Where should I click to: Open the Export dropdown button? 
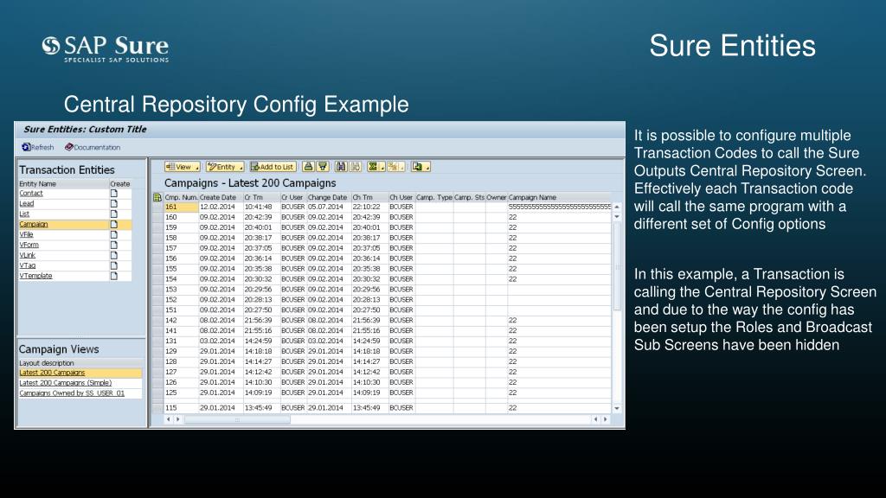[421, 167]
